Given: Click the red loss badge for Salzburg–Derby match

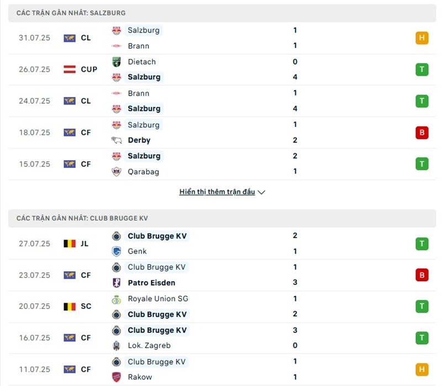Looking at the screenshot, I should coord(422,133).
